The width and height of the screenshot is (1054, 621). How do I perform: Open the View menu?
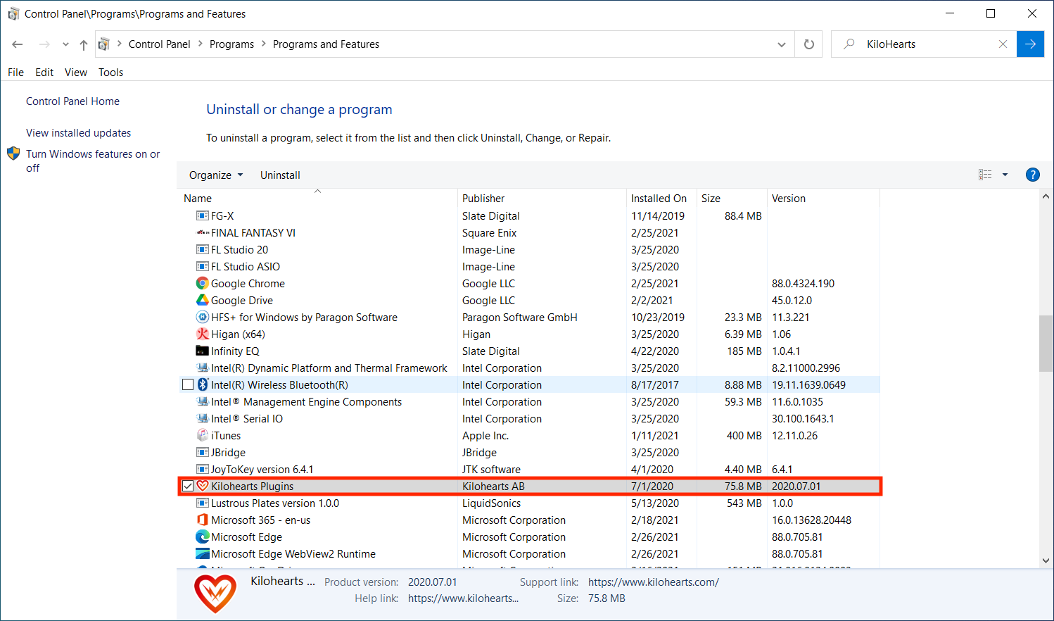point(76,73)
